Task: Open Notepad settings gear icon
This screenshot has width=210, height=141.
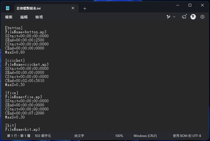Action: point(202,17)
